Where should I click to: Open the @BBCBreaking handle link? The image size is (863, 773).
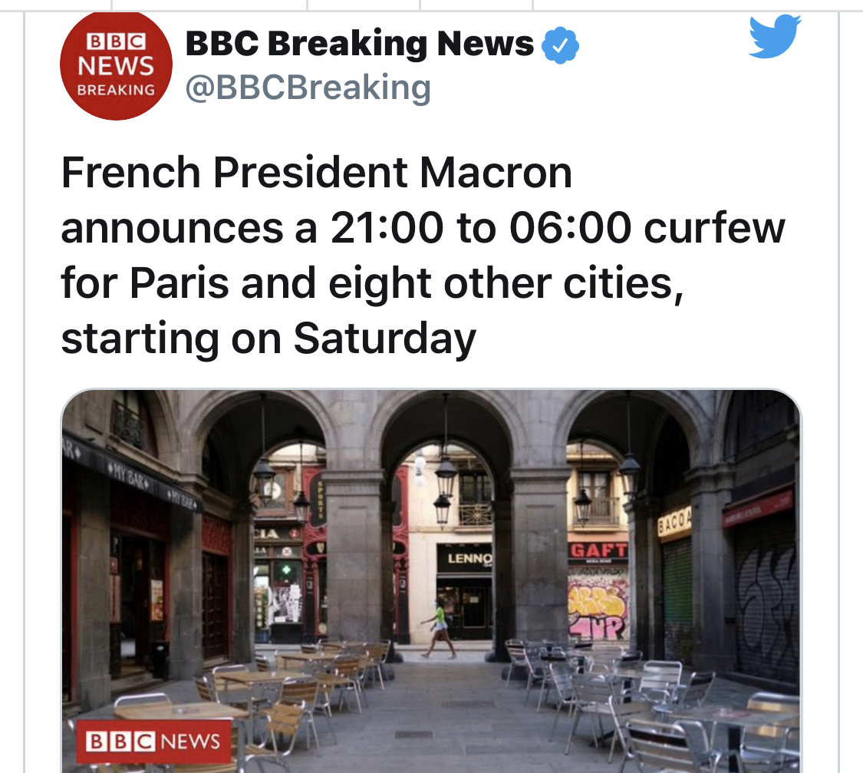click(308, 88)
